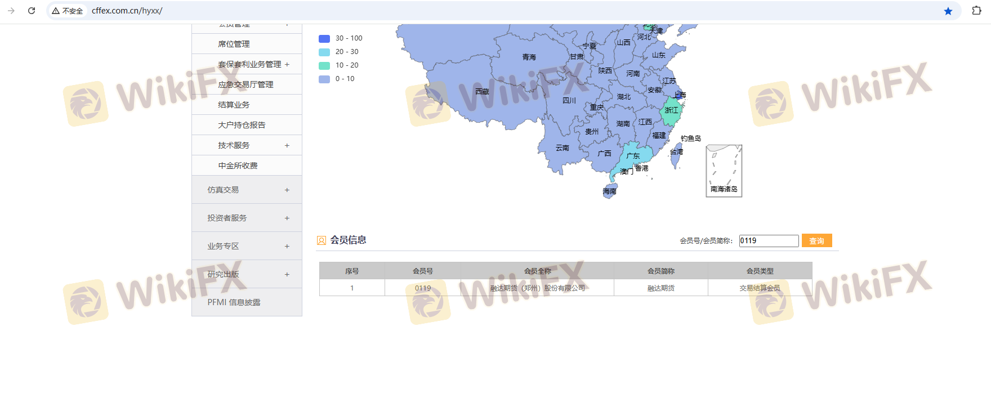Open the 大户持仓报告 menu item
Screen dimensions: 991x411
tap(242, 125)
